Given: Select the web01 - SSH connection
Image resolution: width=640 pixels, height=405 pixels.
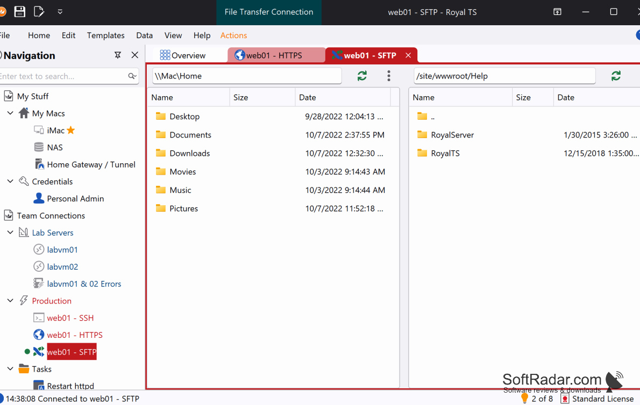Looking at the screenshot, I should click(x=70, y=318).
